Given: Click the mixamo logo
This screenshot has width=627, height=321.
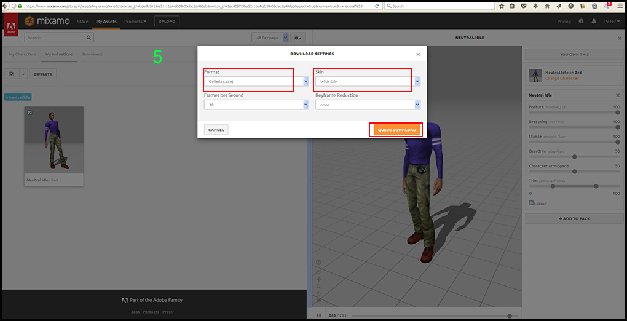Looking at the screenshot, I should pos(47,21).
